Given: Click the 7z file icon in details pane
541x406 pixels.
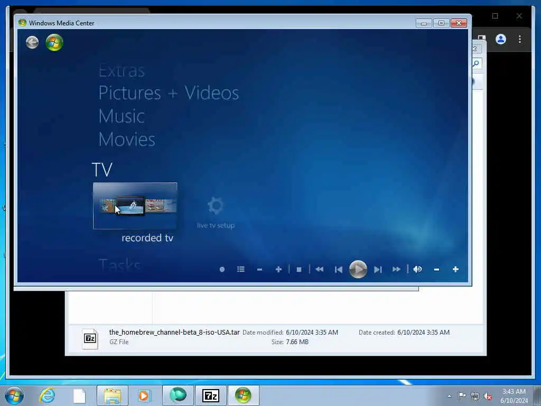Looking at the screenshot, I should [90, 339].
